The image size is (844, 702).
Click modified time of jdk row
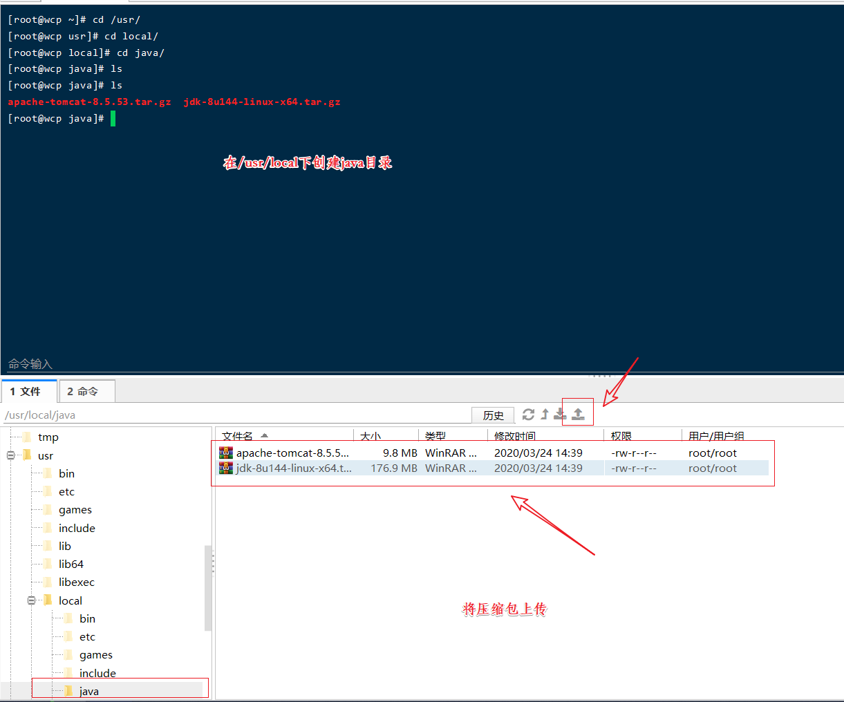pos(538,468)
